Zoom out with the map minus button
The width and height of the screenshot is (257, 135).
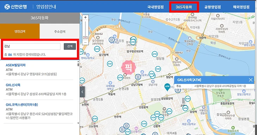[86, 43]
